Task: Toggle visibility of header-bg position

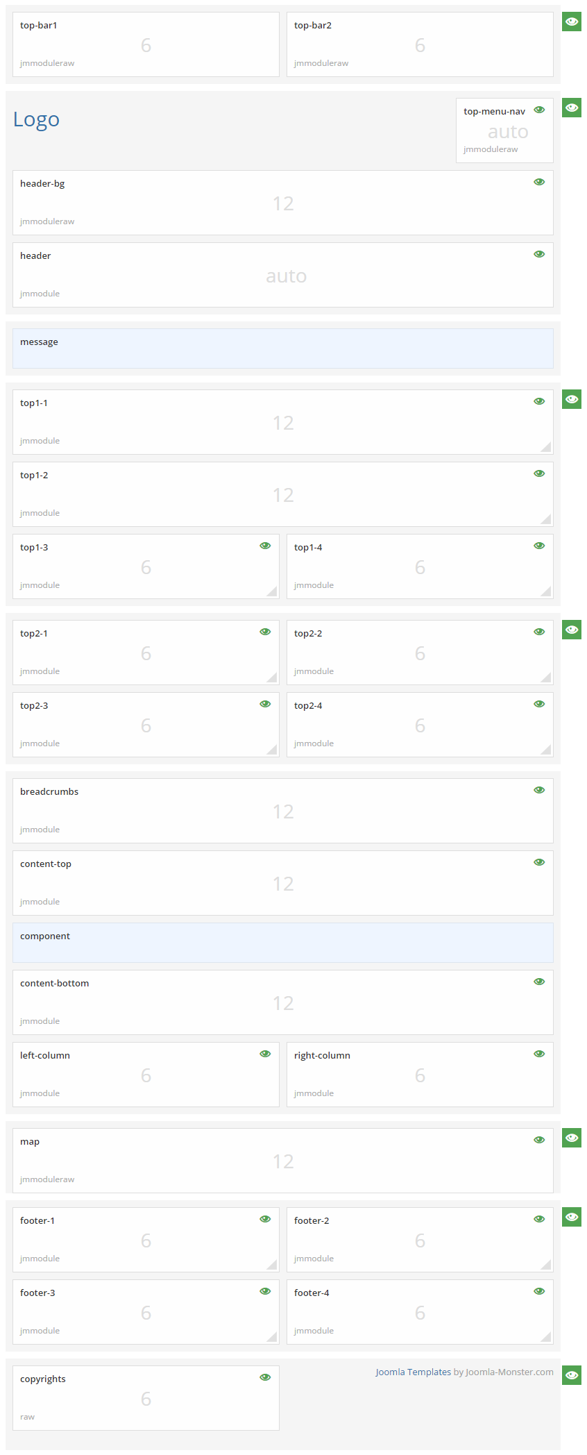Action: (x=539, y=182)
